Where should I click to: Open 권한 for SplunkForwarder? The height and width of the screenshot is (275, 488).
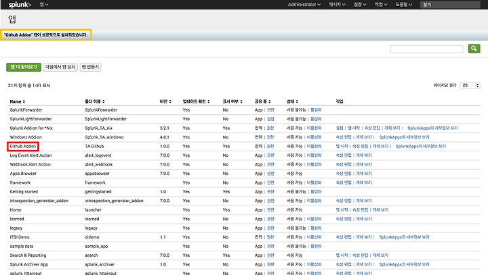pos(270,110)
